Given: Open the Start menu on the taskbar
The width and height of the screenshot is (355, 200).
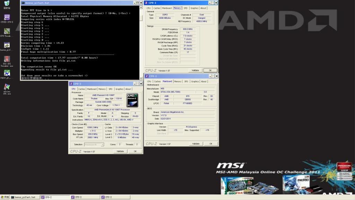Looking at the screenshot, I should point(5,197).
